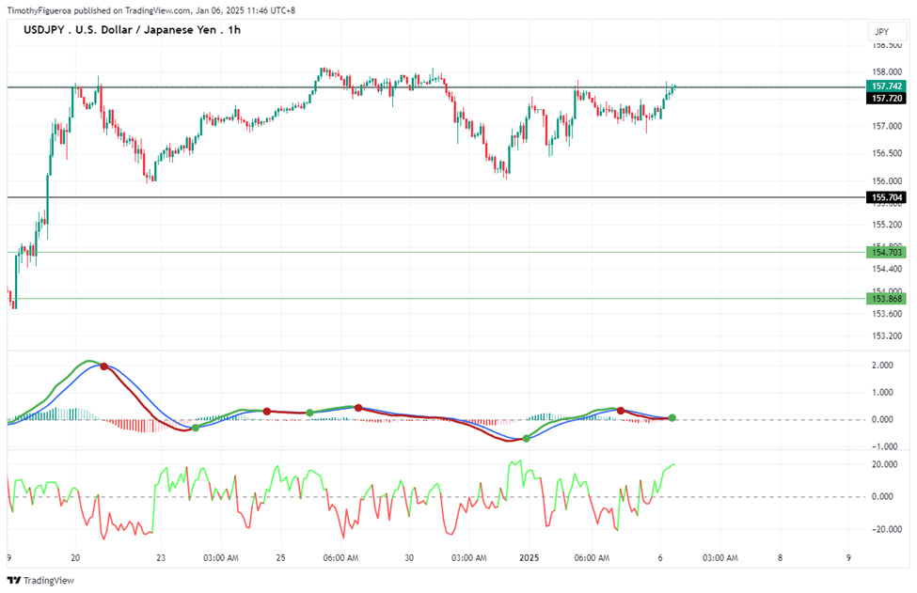Screen dimensions: 917x593
Task: Click the TimothyFigueroa published header line
Action: point(150,10)
